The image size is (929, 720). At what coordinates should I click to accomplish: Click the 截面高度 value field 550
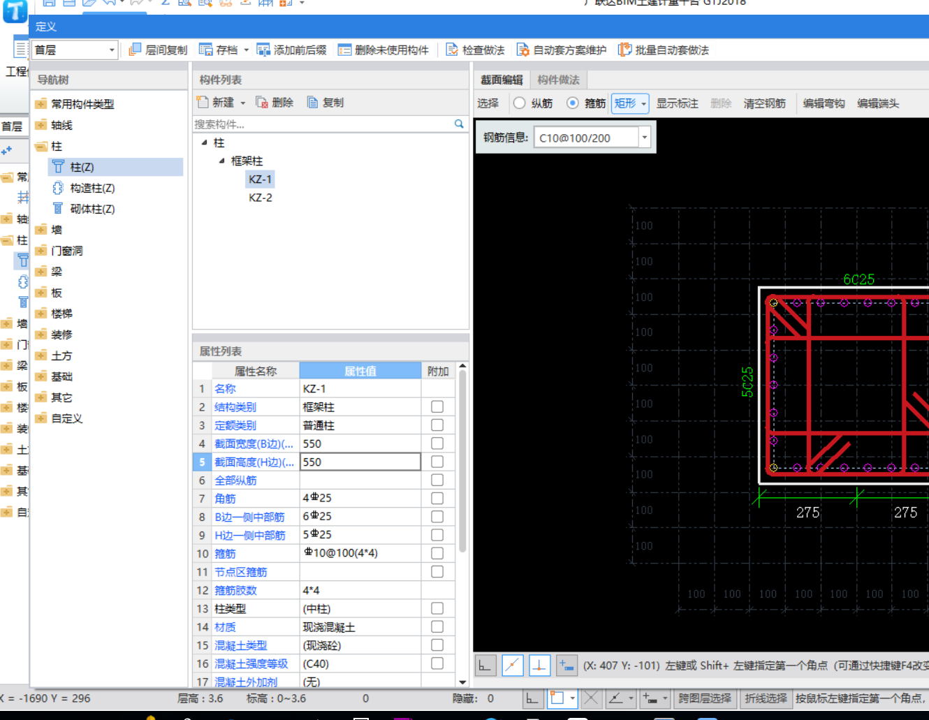click(x=360, y=462)
